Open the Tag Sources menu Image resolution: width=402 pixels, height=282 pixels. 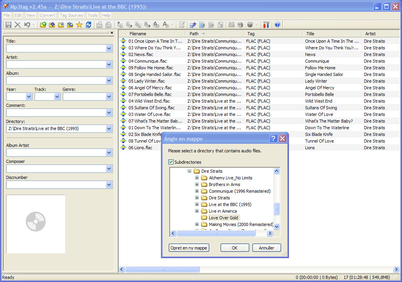(71, 15)
